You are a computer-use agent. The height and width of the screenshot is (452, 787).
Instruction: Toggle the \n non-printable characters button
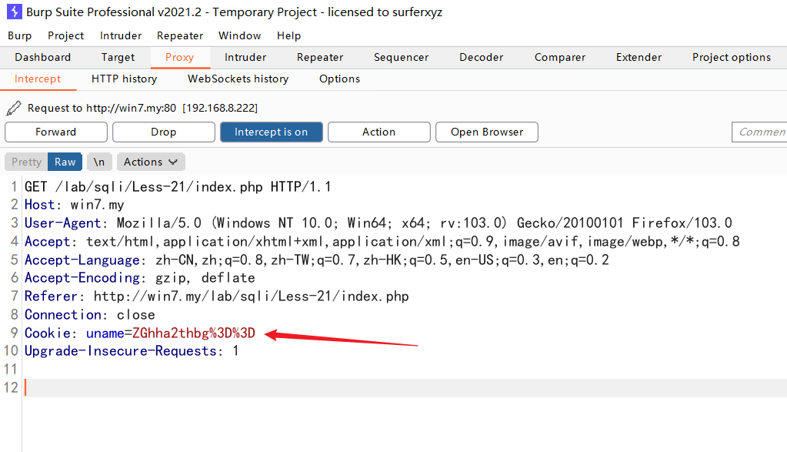coord(99,162)
